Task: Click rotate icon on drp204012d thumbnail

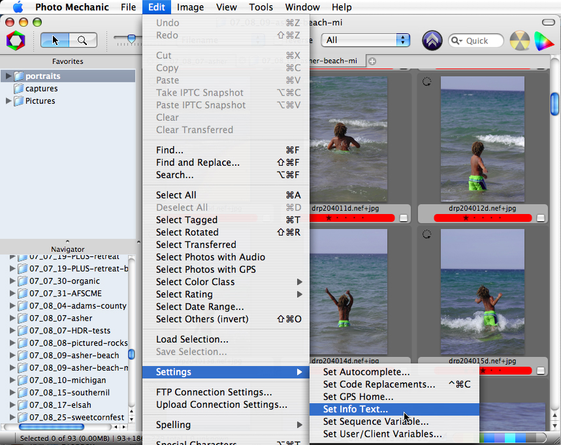Action: pyautogui.click(x=426, y=82)
